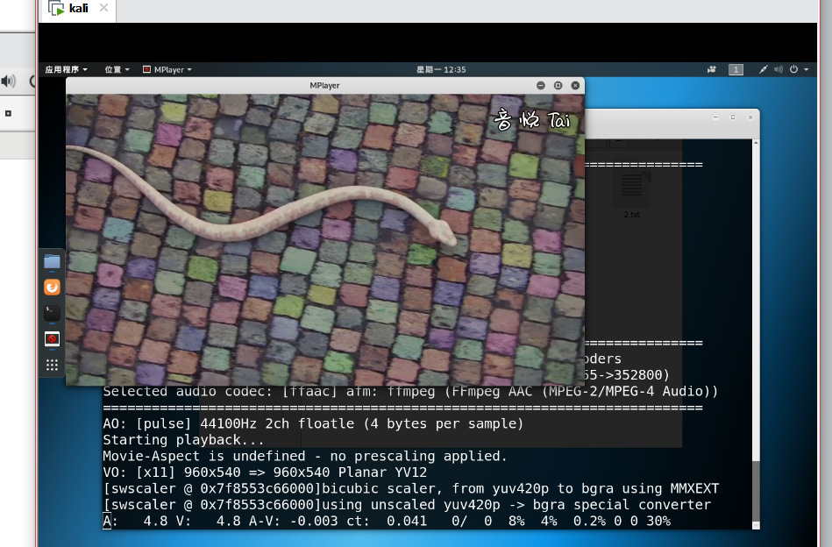Click the network pen-shaped icon in top bar
Screen dimensions: 832x547
click(x=763, y=69)
